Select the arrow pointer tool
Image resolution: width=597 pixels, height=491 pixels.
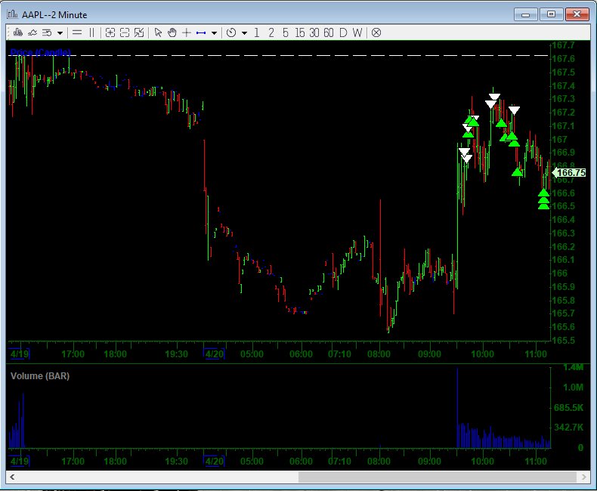pos(158,32)
